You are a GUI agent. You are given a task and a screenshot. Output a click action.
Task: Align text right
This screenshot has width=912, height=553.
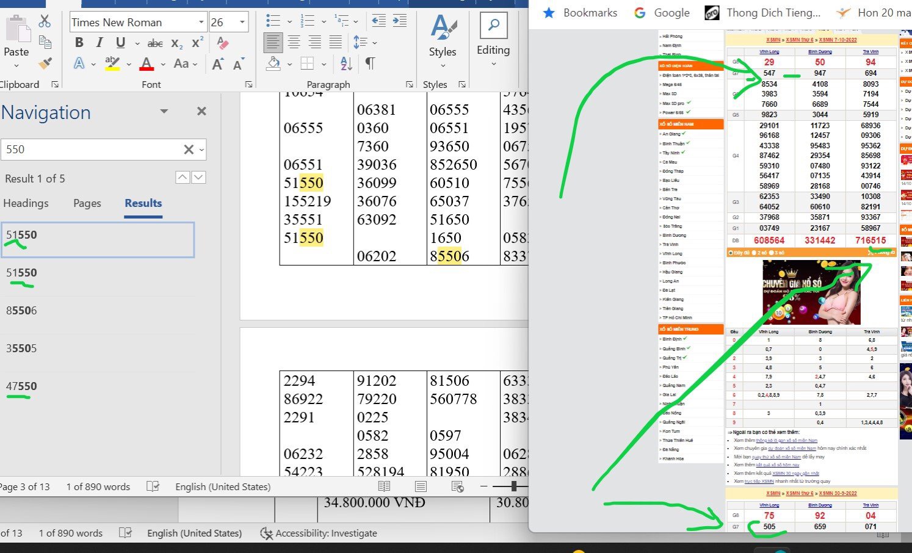315,42
